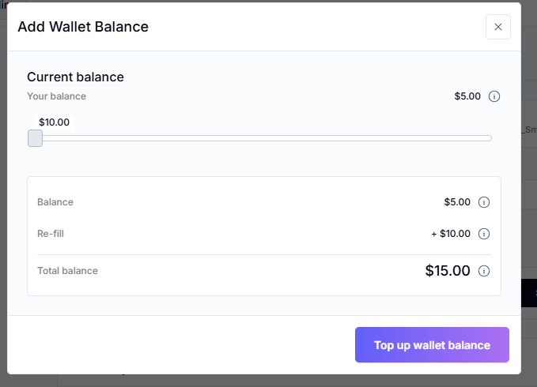Click the + $10.00 re-fill value
The height and width of the screenshot is (387, 537).
click(x=451, y=234)
